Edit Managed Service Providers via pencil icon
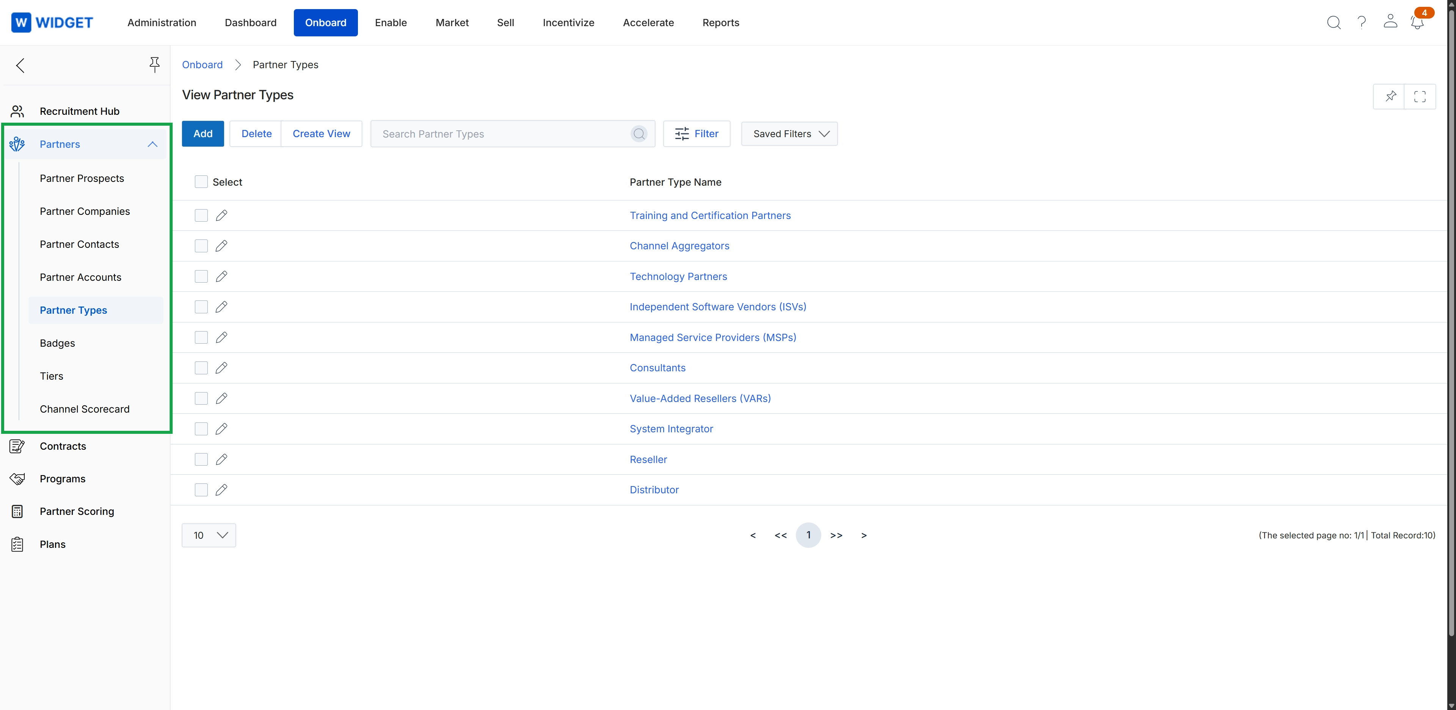 click(x=221, y=337)
